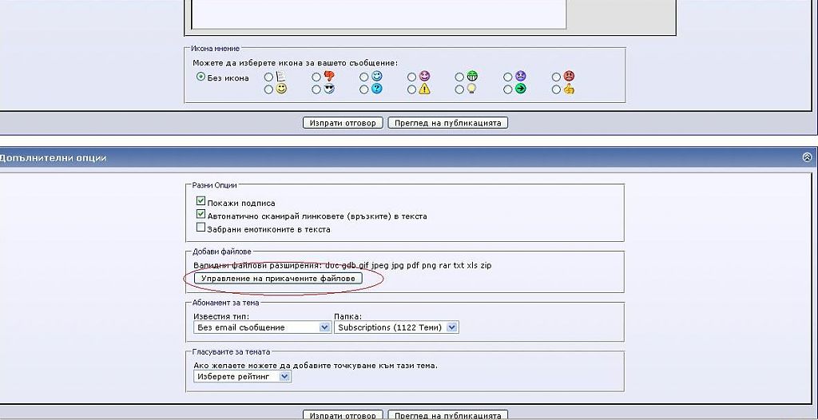Select radio button beside the thumbs-up icon

pyautogui.click(x=557, y=89)
